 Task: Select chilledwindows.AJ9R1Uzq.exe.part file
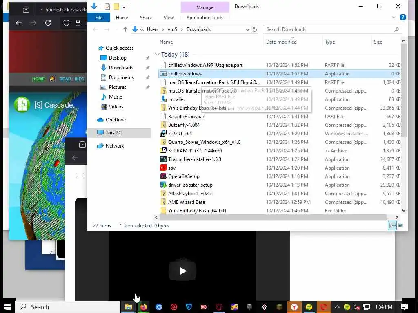point(205,65)
